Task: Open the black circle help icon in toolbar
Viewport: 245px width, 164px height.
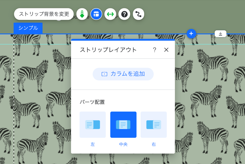Action: [x=124, y=14]
